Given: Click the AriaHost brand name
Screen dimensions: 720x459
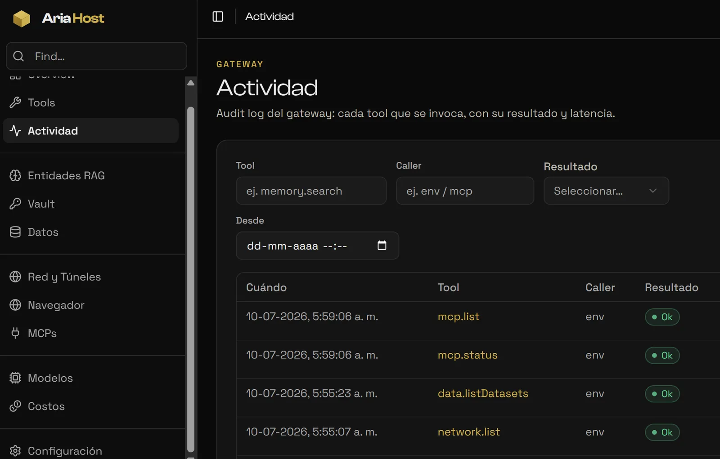Looking at the screenshot, I should click(73, 18).
